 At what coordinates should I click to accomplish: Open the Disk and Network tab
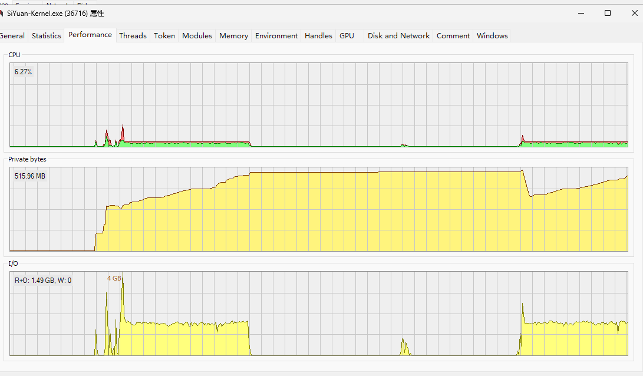pyautogui.click(x=398, y=36)
